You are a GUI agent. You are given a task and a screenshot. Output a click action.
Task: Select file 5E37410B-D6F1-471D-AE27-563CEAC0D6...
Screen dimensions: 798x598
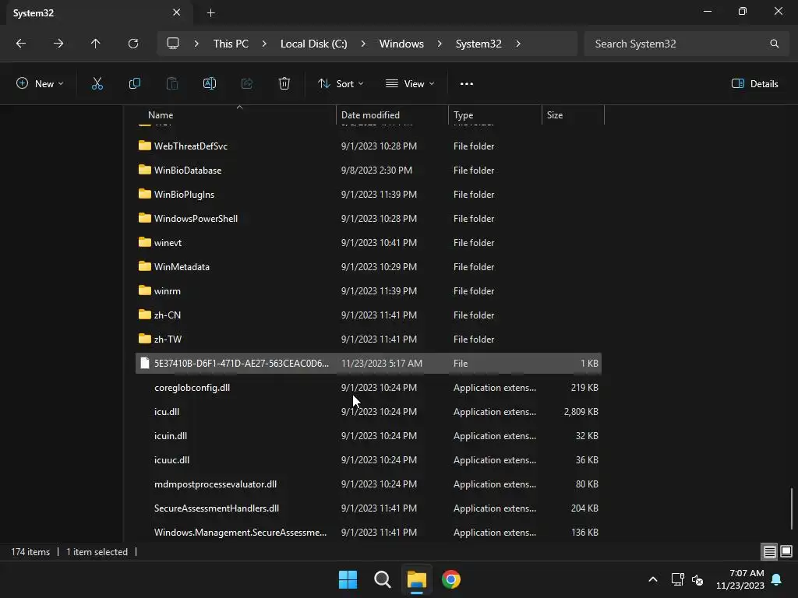[369, 364]
